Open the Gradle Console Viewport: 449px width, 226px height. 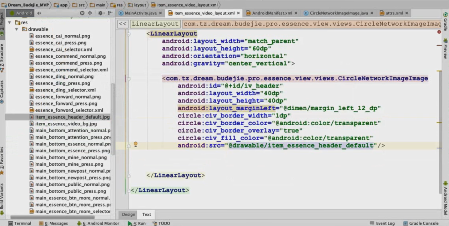(x=421, y=223)
